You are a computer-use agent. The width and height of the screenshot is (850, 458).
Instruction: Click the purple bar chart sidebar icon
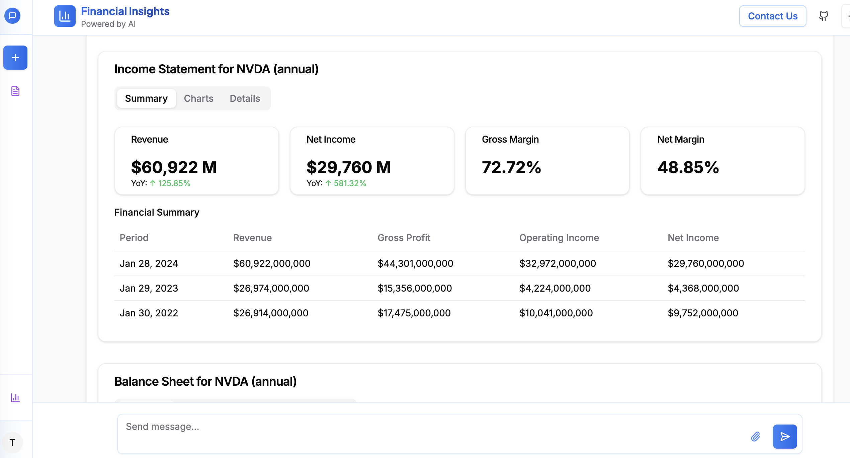pos(15,398)
